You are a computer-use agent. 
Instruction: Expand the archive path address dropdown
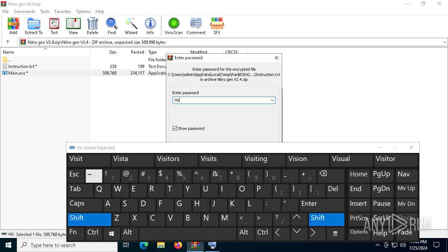pos(444,42)
